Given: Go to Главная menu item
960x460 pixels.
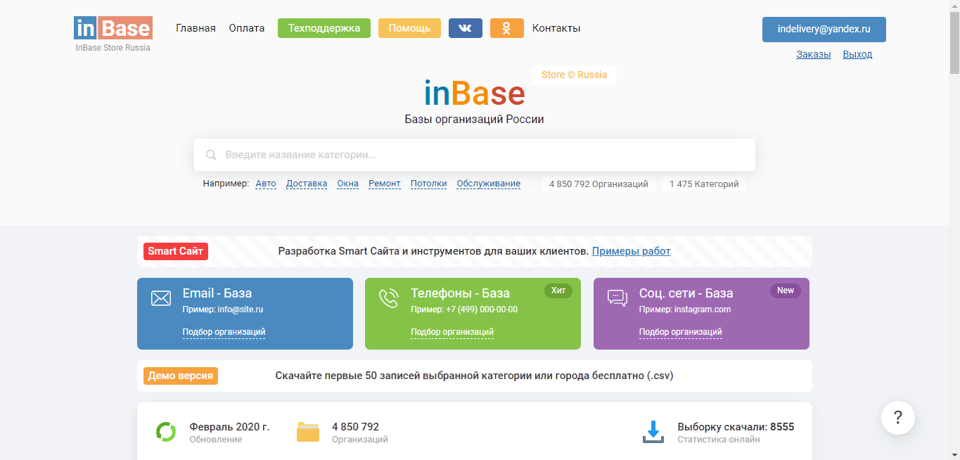Looking at the screenshot, I should tap(196, 28).
